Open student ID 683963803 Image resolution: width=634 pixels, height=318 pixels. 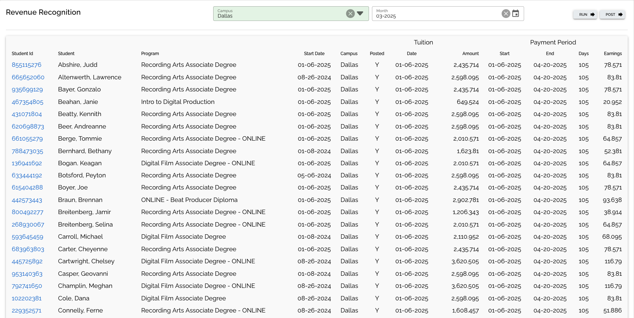pyautogui.click(x=28, y=249)
